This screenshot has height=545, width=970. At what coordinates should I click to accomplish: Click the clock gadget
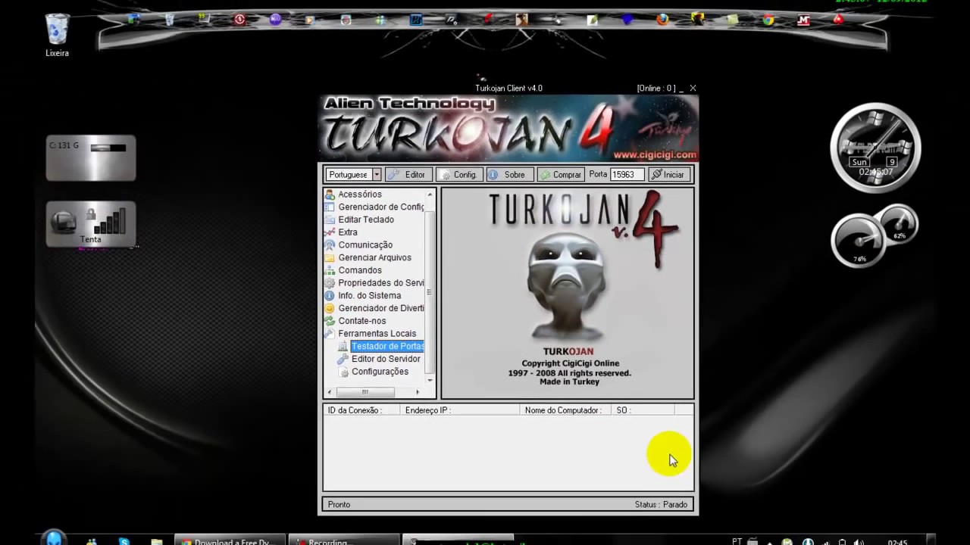pos(875,148)
